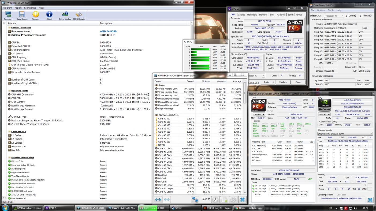Collapse the HWiNFO64 feature tree root

[x=4, y=23]
